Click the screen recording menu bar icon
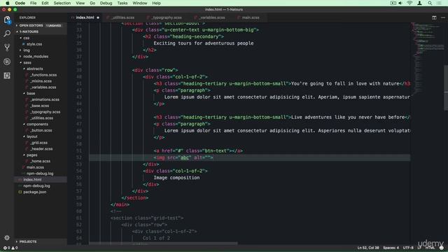The width and height of the screenshot is (448, 252). [x=393, y=3]
